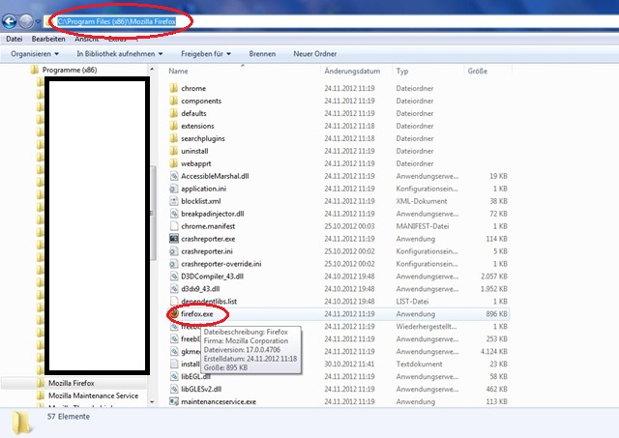The height and width of the screenshot is (438, 619).
Task: Open the Bearbeiten menu
Action: click(48, 39)
